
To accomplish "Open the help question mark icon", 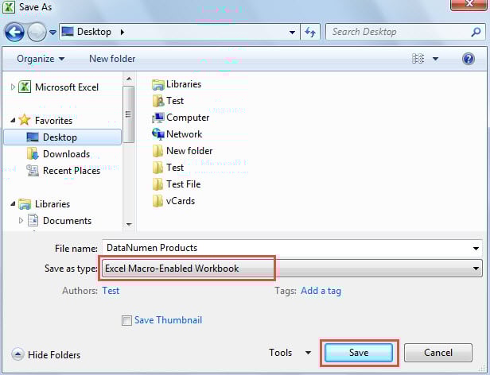I will (469, 59).
